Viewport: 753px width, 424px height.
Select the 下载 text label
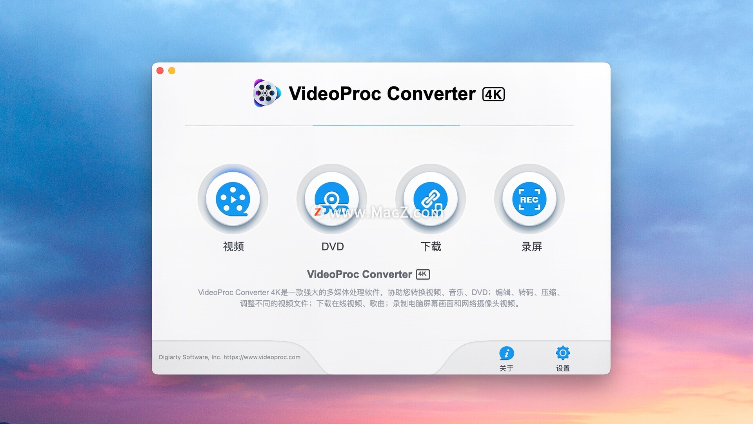click(x=431, y=247)
